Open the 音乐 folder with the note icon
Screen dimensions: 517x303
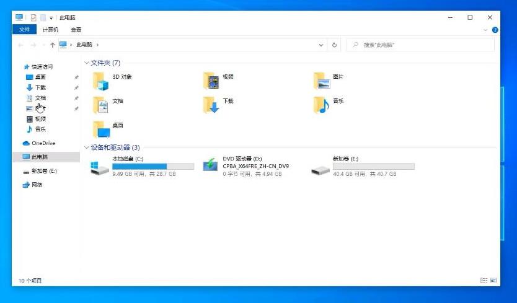click(x=322, y=105)
